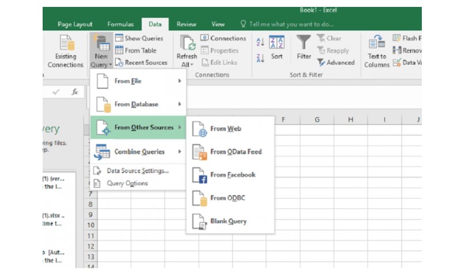This screenshot has width=461, height=271.
Task: Choose the From Facebook icon
Action: [x=199, y=175]
